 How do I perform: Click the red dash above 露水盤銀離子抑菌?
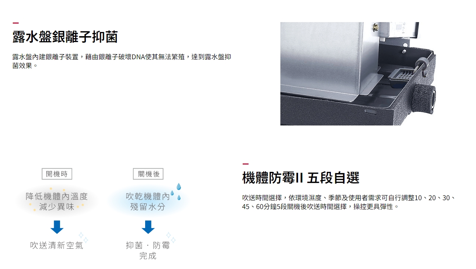[x=15, y=24]
